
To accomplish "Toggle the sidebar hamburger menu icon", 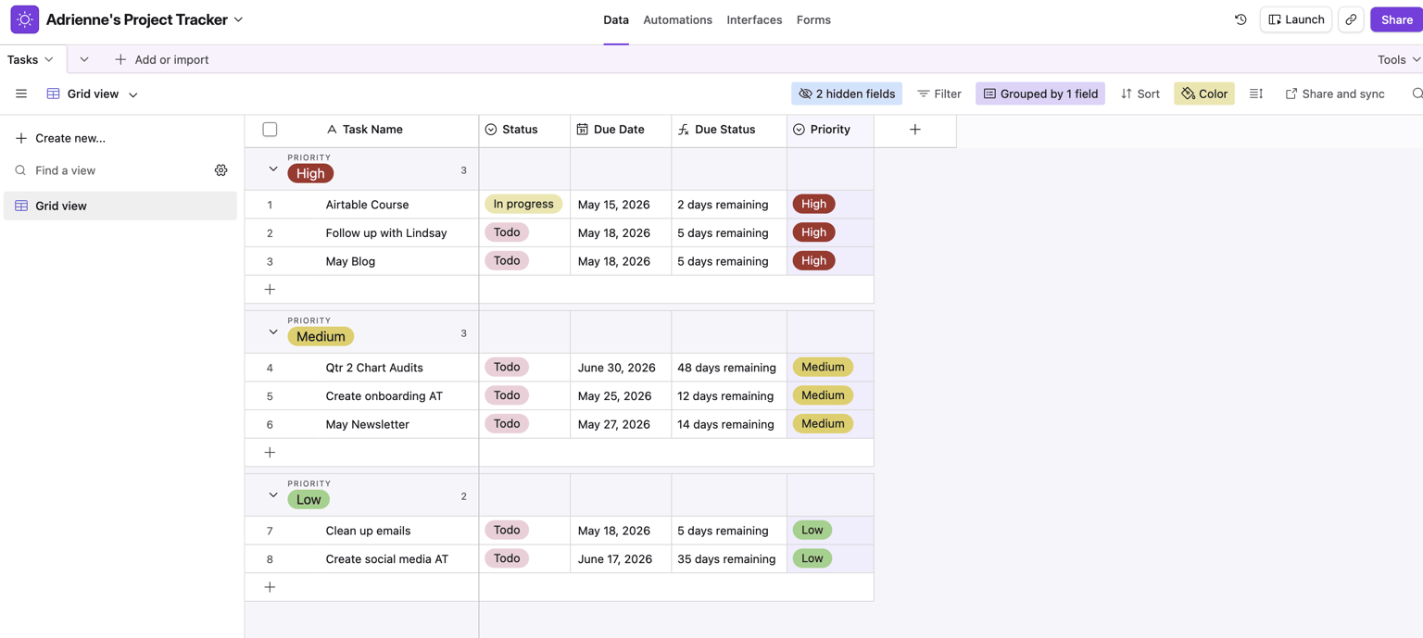I will click(21, 94).
